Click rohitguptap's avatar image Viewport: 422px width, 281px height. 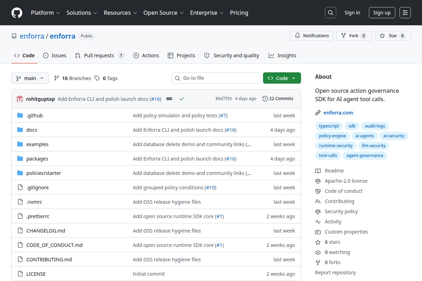tap(20, 99)
